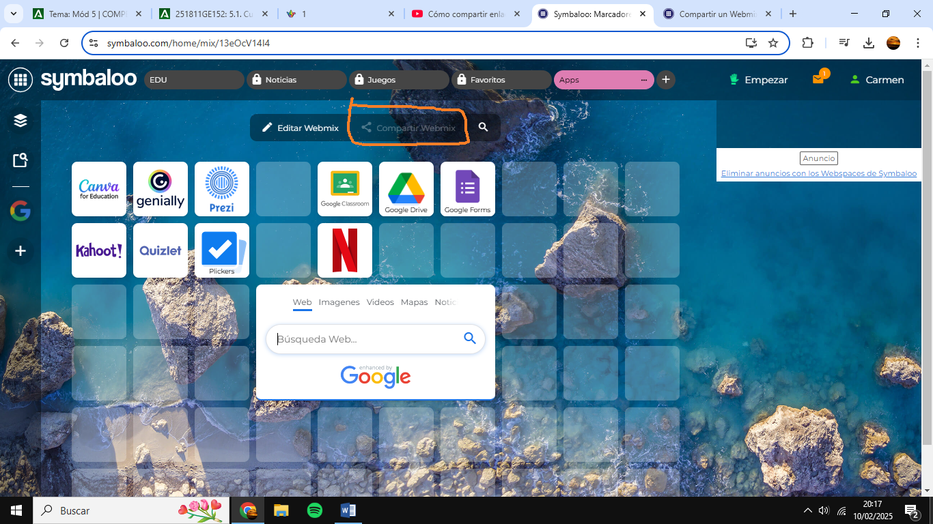Select the Imagenes search tab
The height and width of the screenshot is (524, 933).
(339, 302)
